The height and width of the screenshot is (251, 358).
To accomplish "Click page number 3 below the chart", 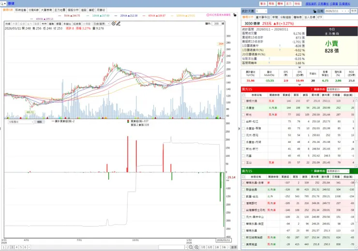I will pyautogui.click(x=12, y=247).
